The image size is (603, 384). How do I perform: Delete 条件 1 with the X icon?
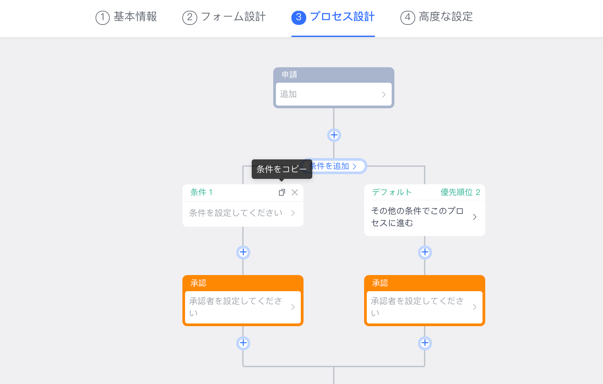coord(295,192)
